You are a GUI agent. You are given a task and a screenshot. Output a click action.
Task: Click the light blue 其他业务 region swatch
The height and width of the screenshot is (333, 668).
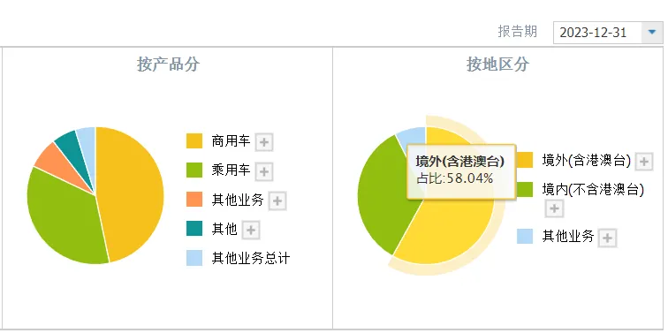(x=525, y=237)
